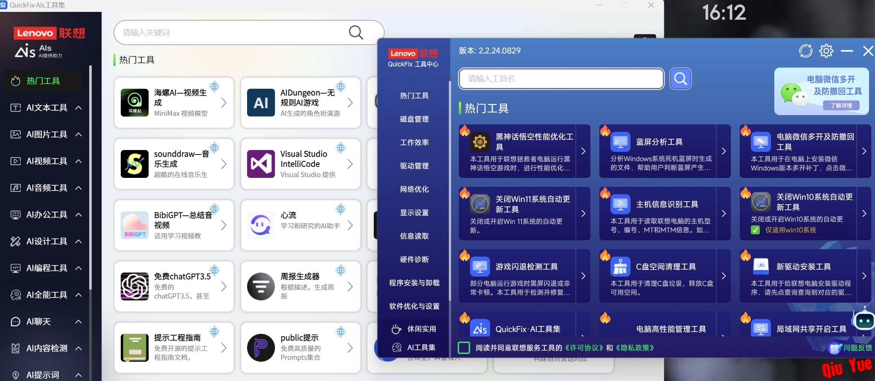Click the search magnifier in AIs window

(x=356, y=32)
